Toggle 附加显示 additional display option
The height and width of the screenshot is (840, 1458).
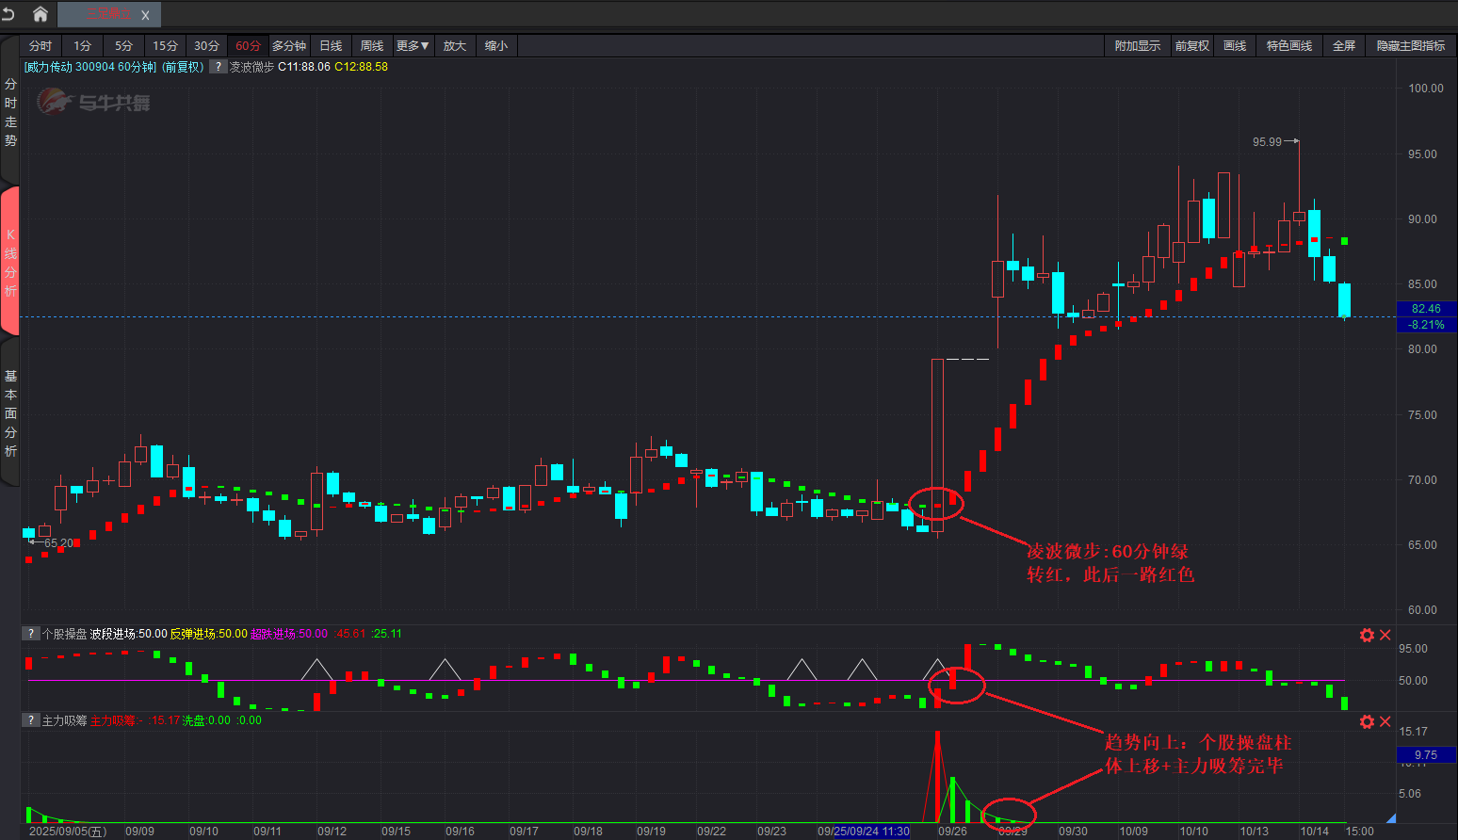click(x=1137, y=46)
